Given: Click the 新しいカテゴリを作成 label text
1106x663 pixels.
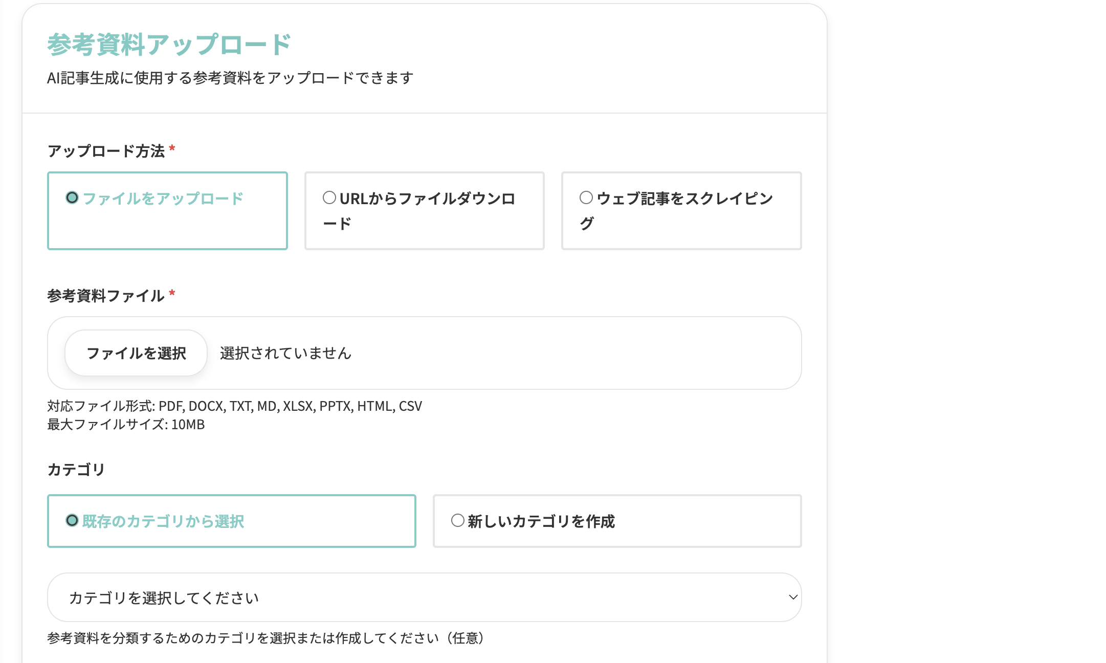Looking at the screenshot, I should (x=541, y=521).
